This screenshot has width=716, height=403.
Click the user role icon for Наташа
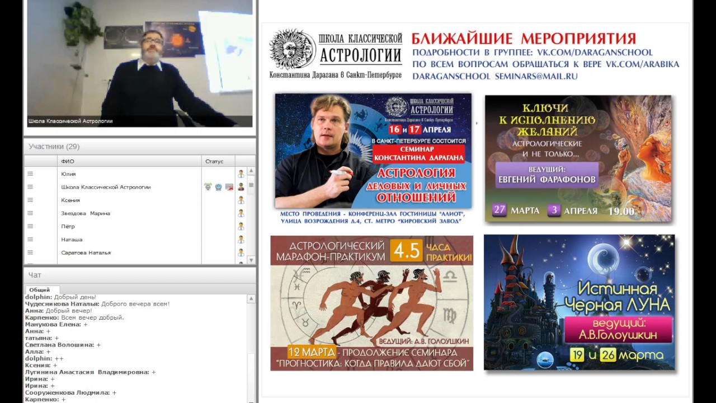[x=241, y=240]
